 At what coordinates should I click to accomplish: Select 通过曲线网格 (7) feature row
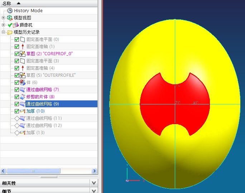click(43, 90)
